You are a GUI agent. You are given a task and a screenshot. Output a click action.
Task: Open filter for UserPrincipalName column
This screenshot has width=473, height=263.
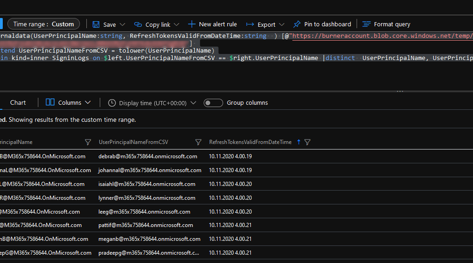[88, 142]
